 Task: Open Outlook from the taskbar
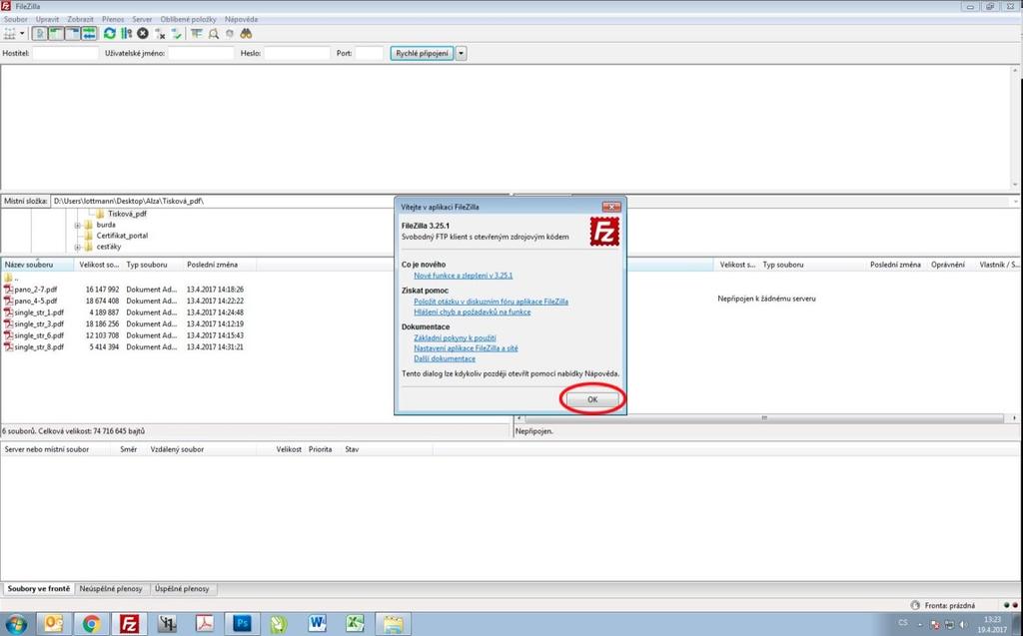click(x=54, y=624)
